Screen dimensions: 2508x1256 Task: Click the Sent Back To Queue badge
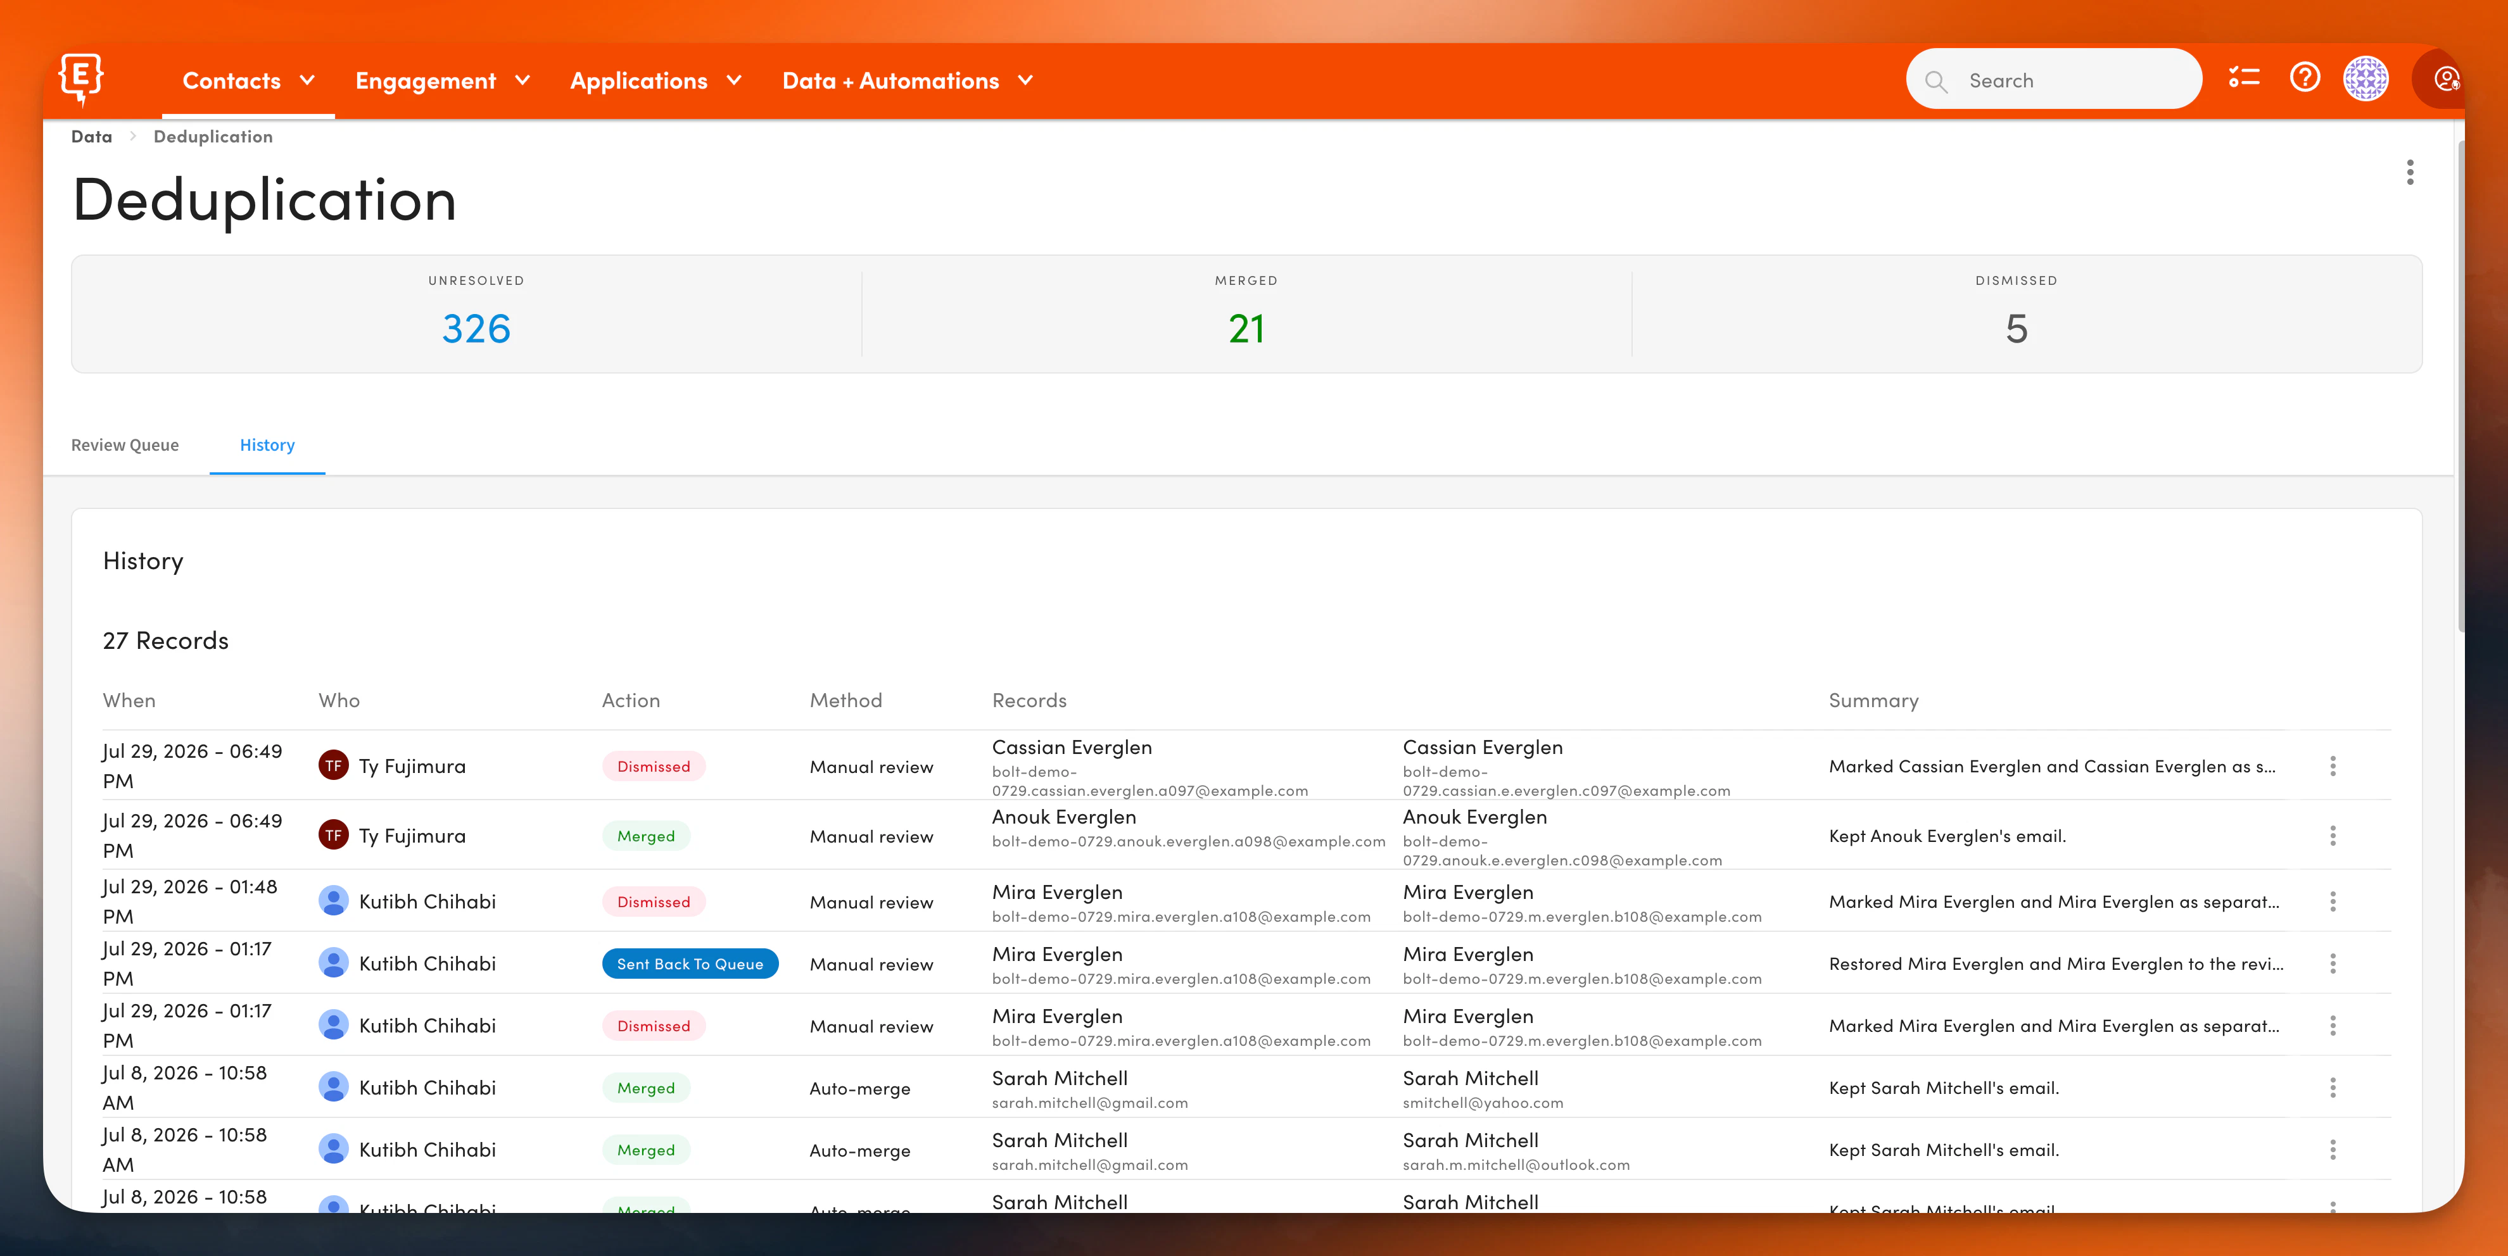pos(690,964)
